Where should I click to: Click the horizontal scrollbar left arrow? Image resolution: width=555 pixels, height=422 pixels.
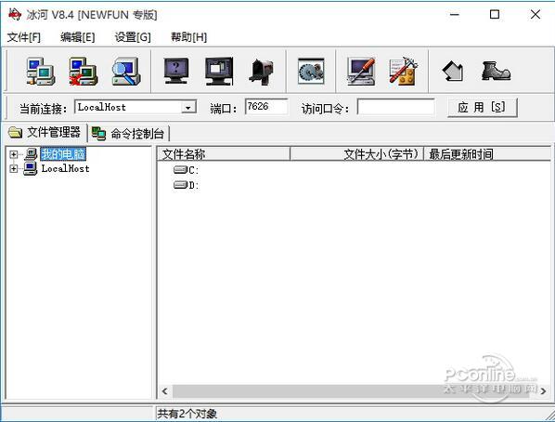(x=164, y=391)
